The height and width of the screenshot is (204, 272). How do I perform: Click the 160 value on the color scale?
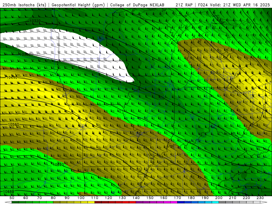[164, 198]
